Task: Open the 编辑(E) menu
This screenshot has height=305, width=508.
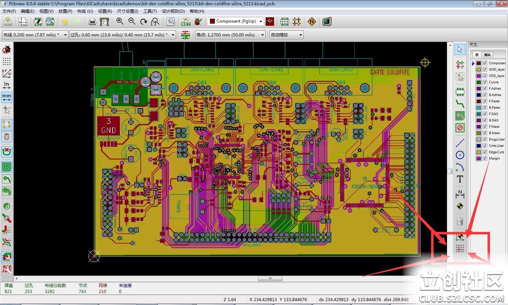Action: 28,11
